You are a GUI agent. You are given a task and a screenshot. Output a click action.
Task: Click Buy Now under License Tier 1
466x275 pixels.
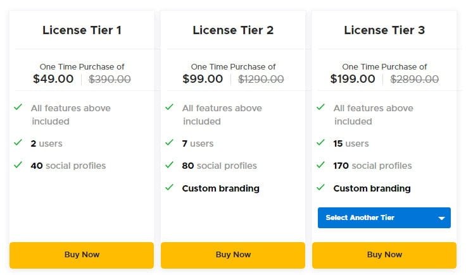pos(82,255)
